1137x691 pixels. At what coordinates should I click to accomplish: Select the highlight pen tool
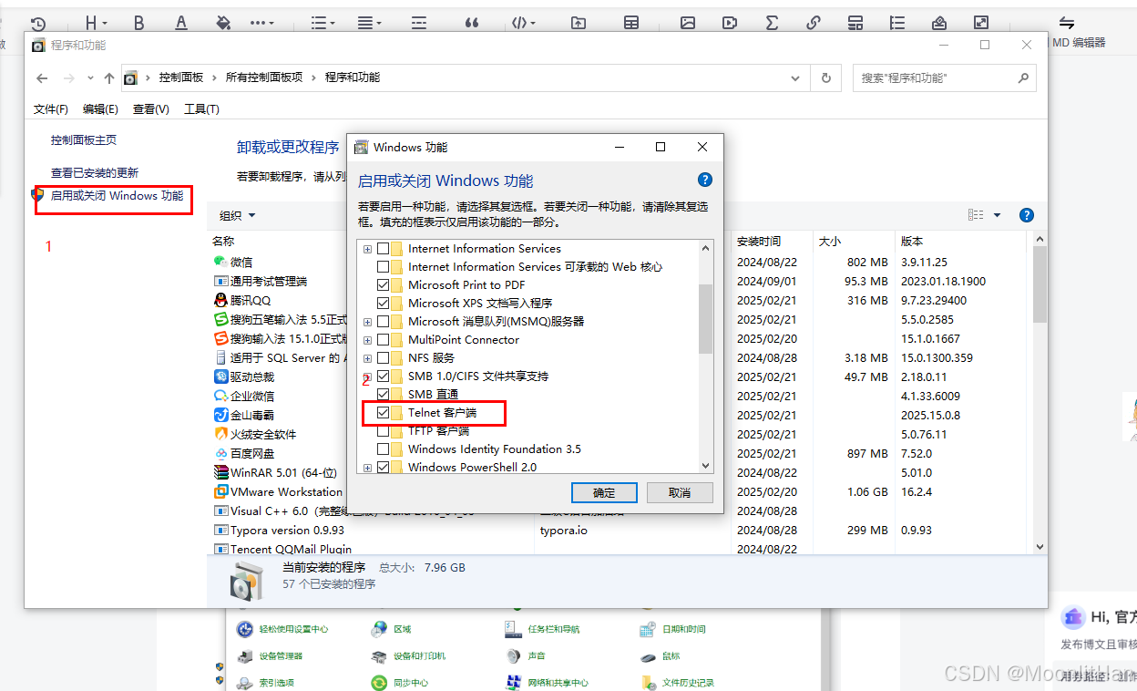click(x=223, y=22)
